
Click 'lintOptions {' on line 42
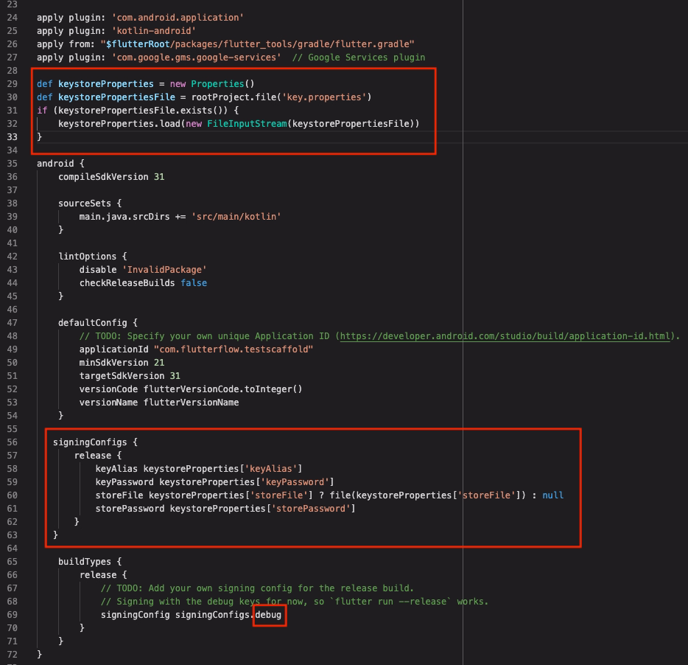(93, 257)
